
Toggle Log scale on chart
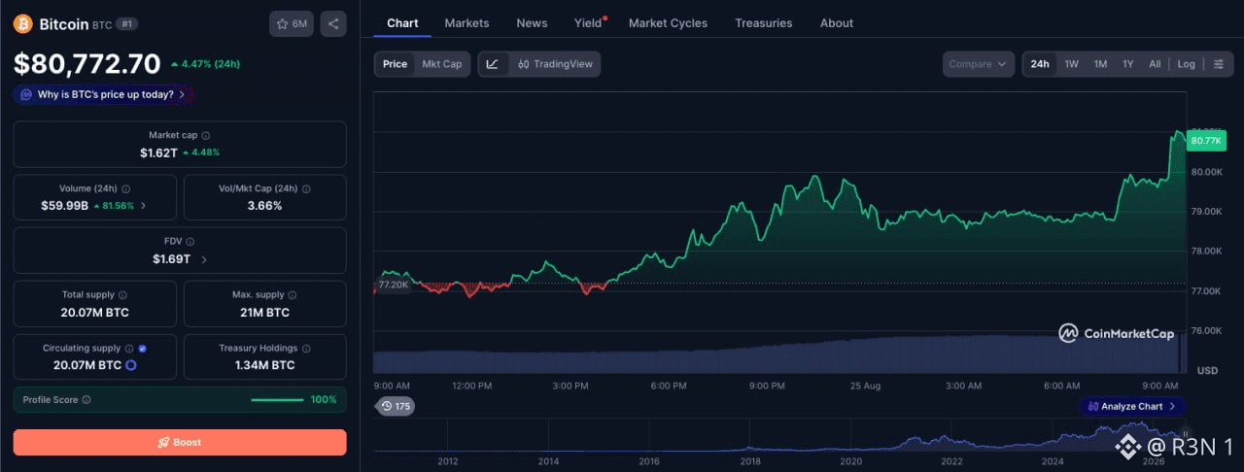pyautogui.click(x=1187, y=64)
